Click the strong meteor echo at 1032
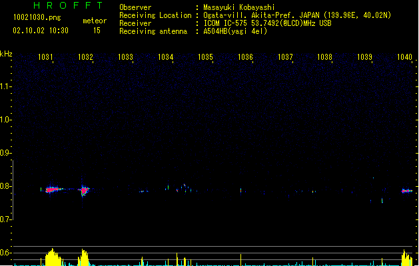 tap(84, 190)
